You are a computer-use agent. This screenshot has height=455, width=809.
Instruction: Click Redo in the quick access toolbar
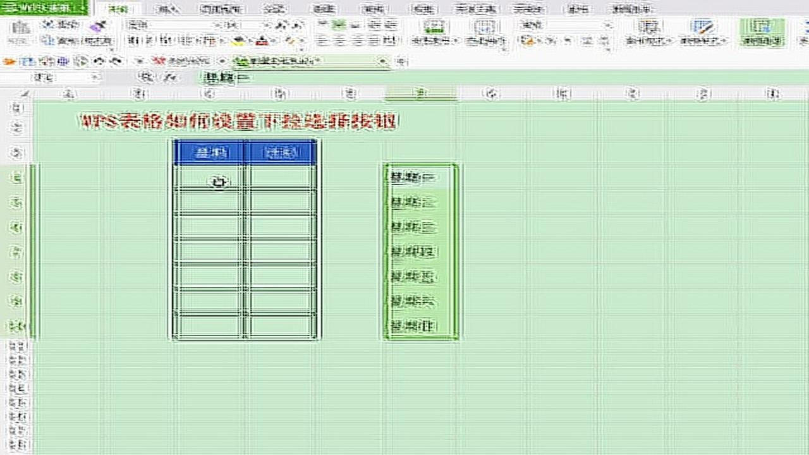tap(116, 61)
